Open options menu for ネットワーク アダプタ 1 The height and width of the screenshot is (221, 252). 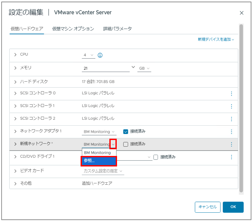point(232,132)
